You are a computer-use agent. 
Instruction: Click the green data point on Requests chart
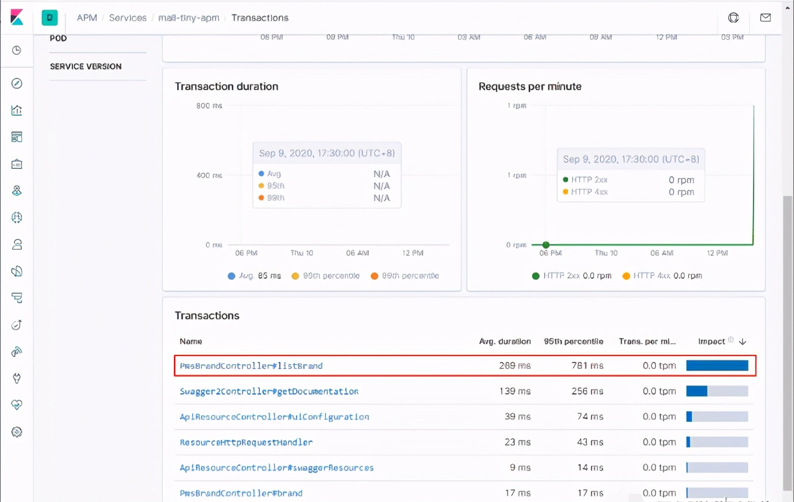(546, 244)
